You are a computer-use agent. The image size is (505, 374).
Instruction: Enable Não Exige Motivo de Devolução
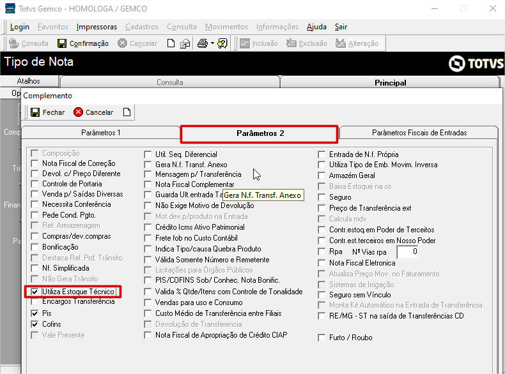(x=148, y=206)
